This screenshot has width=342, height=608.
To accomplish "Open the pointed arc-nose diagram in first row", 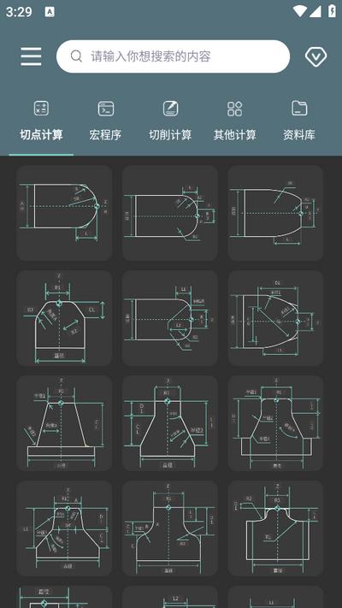I will 275,213.
